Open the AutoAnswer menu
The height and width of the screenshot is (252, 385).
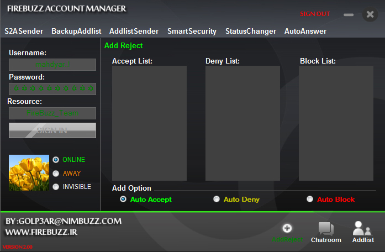click(305, 31)
